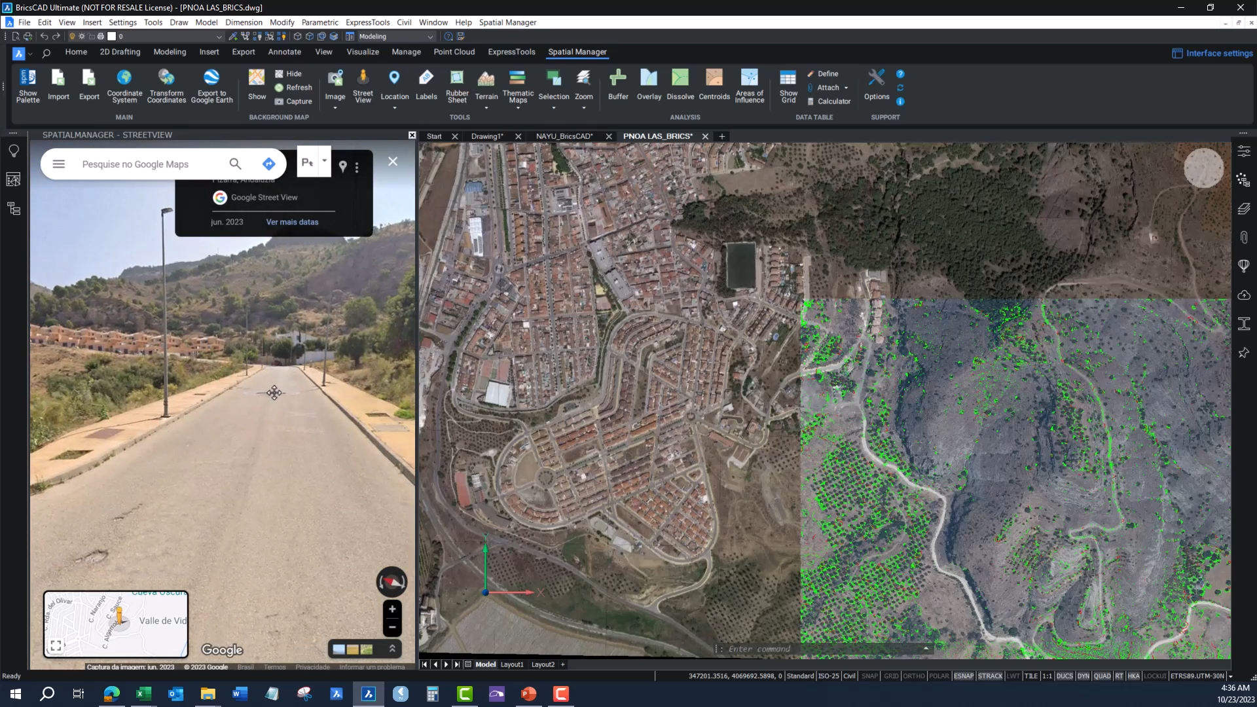
Task: Open the Areas of Influence tool
Action: tap(748, 86)
